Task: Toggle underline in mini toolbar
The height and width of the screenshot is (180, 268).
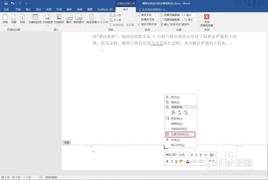Action: [176, 161]
